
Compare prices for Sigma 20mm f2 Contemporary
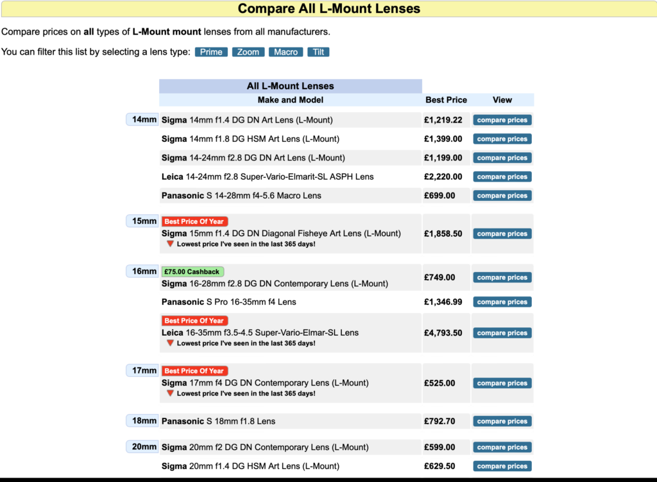[x=502, y=447]
